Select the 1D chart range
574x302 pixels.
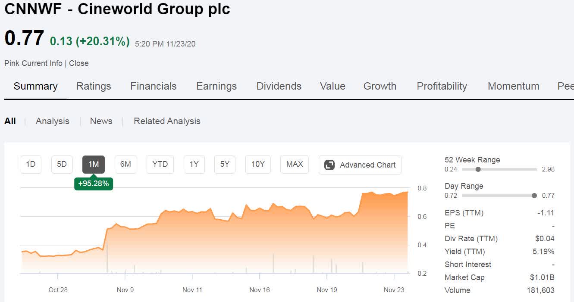[x=31, y=165]
